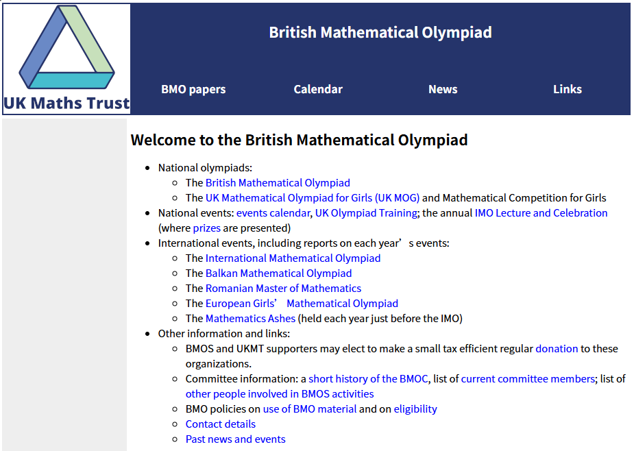Open the BMO papers menu item
The width and height of the screenshot is (634, 451).
click(x=193, y=89)
